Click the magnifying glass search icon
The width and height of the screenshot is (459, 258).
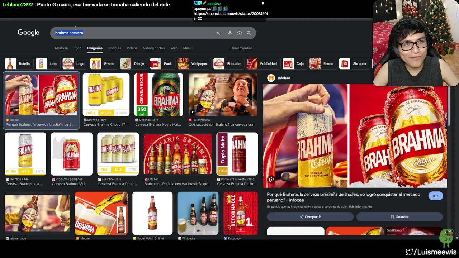coord(249,33)
